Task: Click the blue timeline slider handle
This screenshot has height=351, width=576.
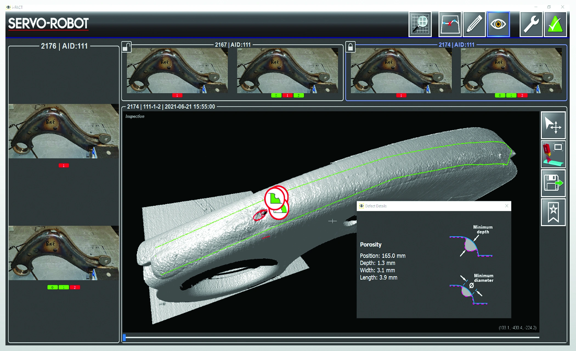Action: tap(124, 338)
